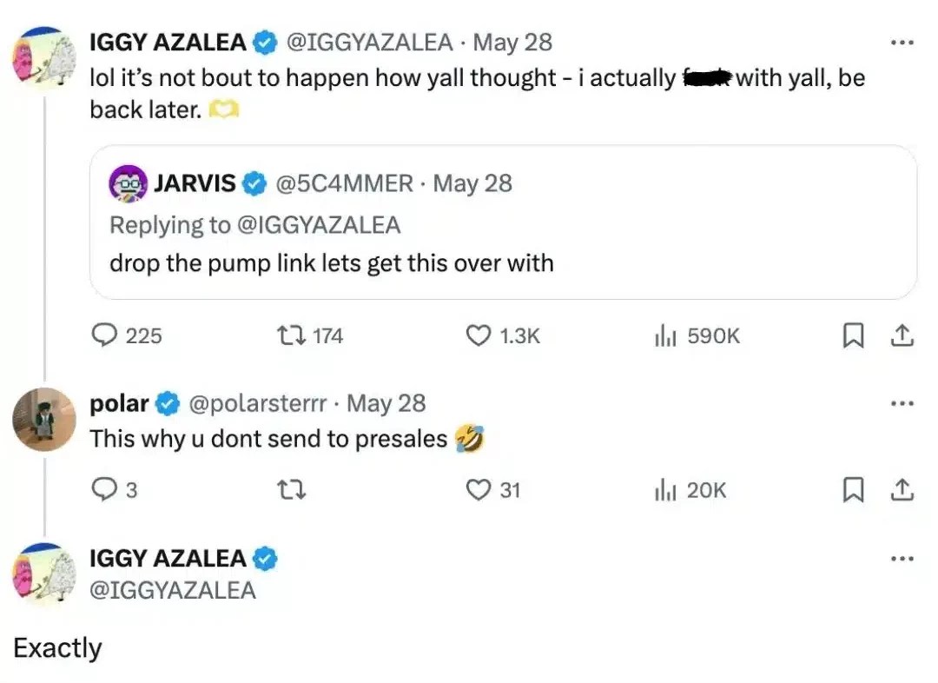Open the share icon on Iggy Azalea's tweet

[902, 335]
